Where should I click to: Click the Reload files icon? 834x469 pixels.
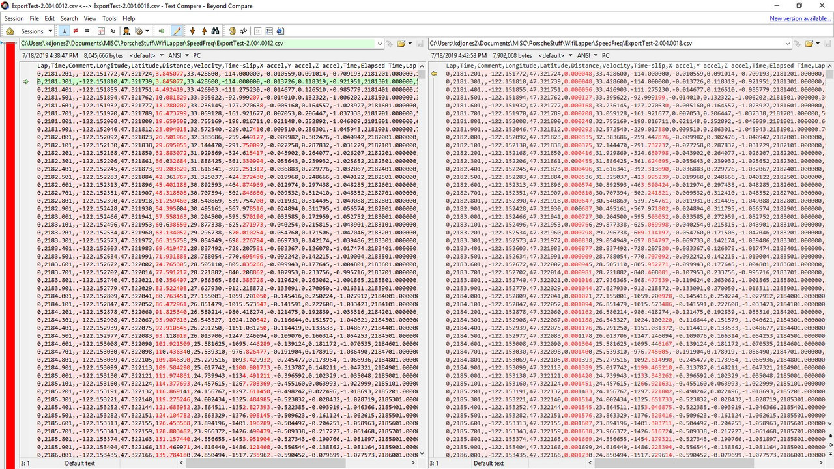(242, 31)
